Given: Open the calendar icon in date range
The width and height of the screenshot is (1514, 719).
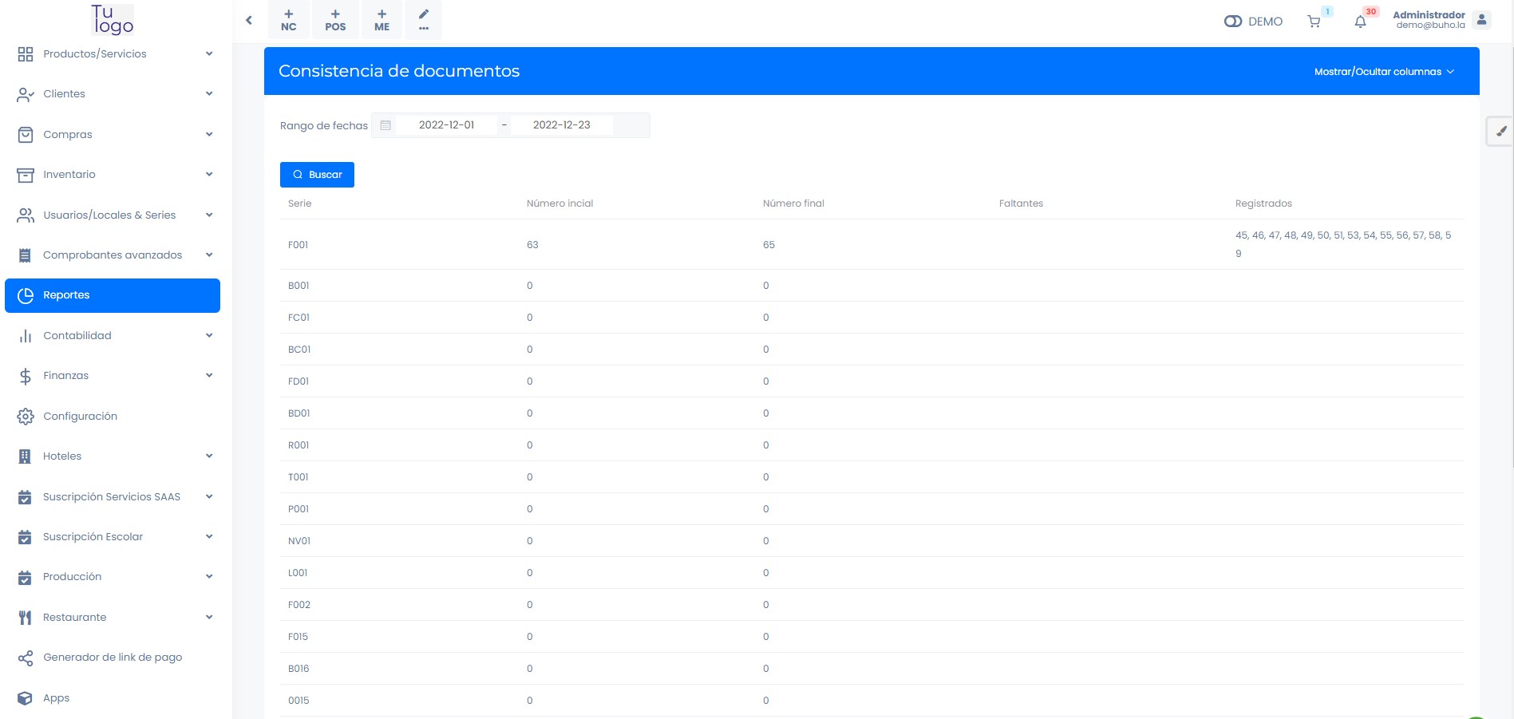Looking at the screenshot, I should tap(385, 125).
